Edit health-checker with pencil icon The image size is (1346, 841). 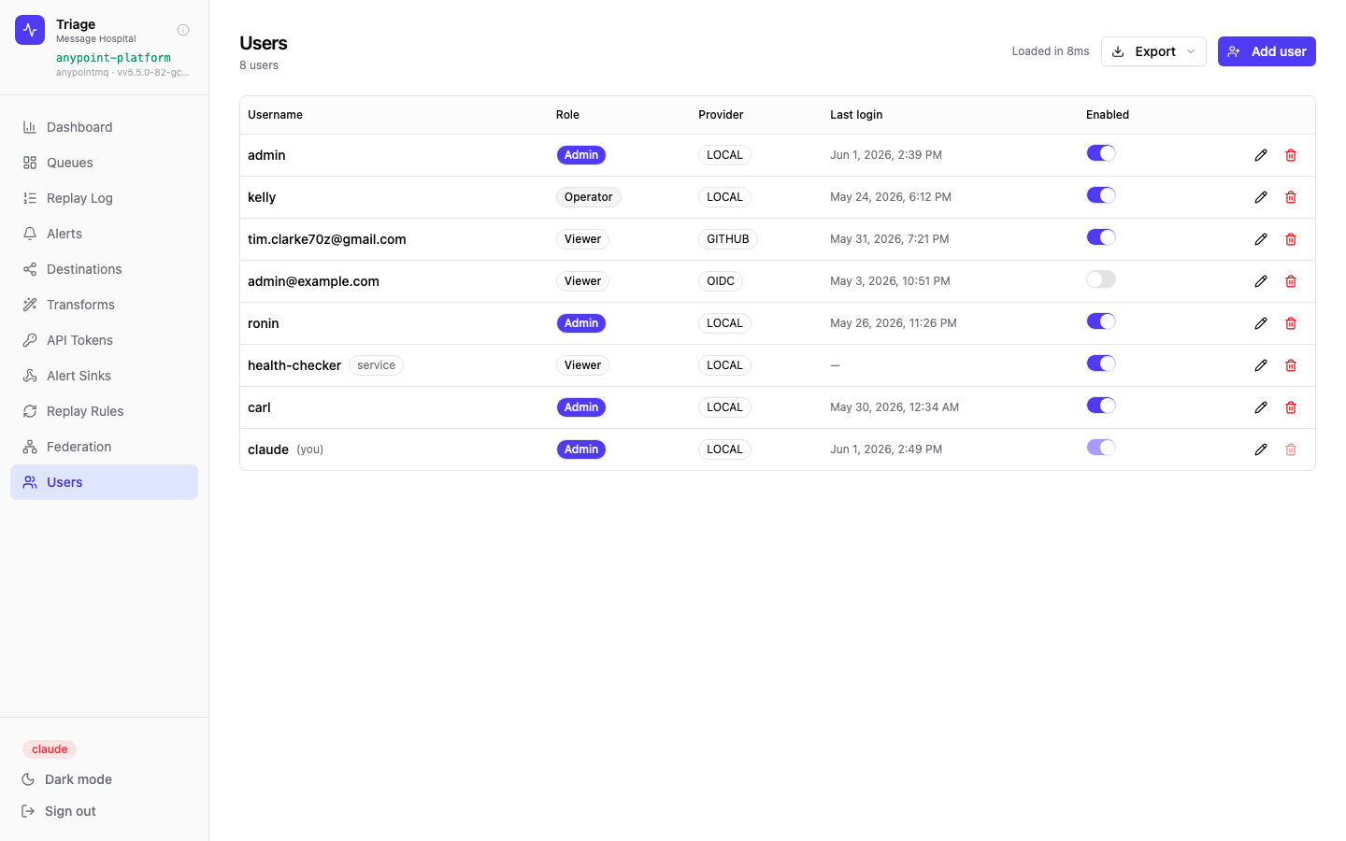1261,365
